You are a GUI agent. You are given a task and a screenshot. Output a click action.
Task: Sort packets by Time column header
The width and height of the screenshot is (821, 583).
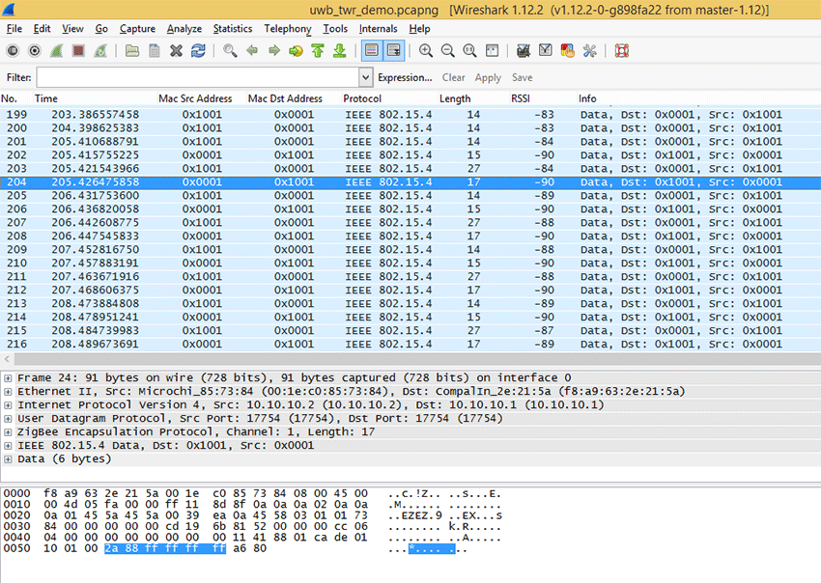point(95,98)
